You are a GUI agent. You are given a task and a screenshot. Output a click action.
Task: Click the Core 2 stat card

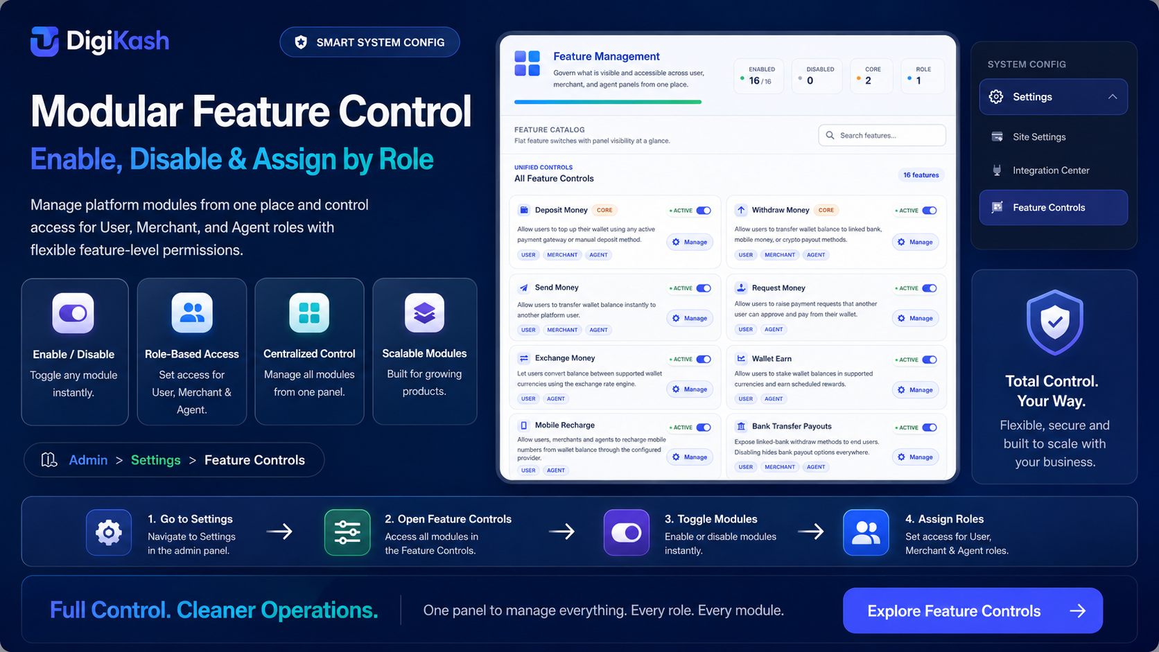click(x=871, y=76)
